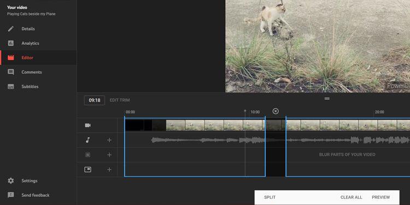410x205 pixels.
Task: Click the 00:00 timeline ruler label
Action: [130, 112]
